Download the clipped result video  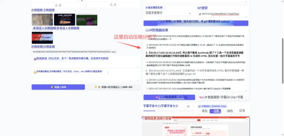pos(248,119)
